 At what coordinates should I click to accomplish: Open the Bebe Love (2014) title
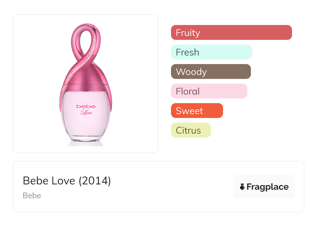tap(67, 181)
